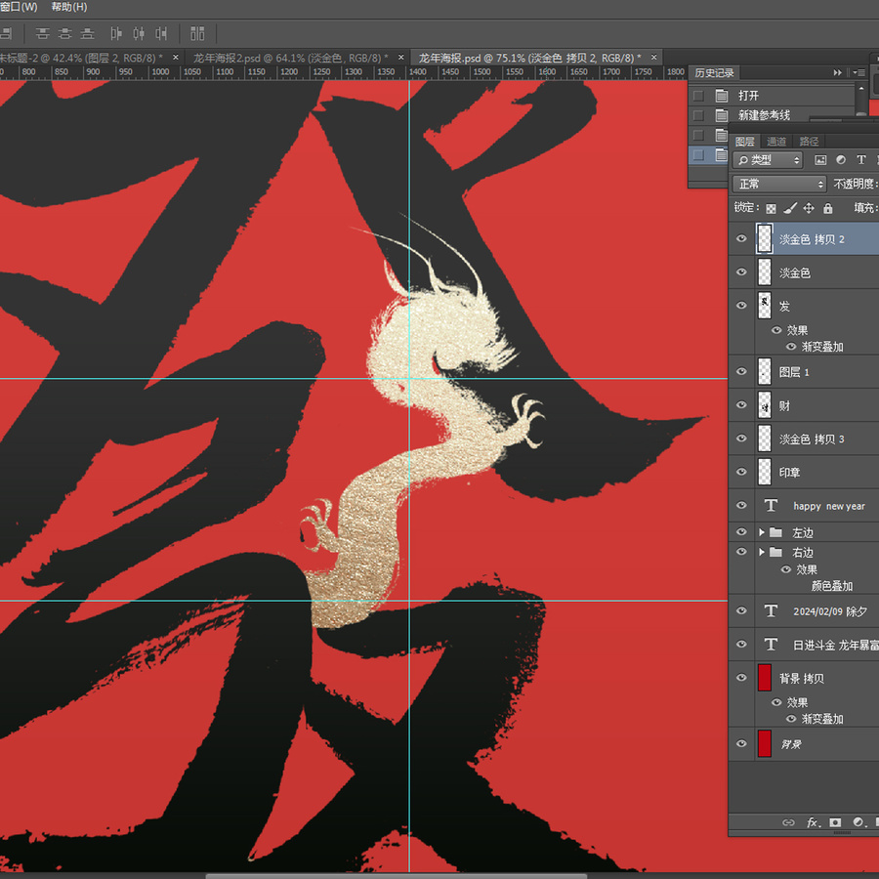Switch to the 路径 tab
The width and height of the screenshot is (879, 879).
[x=809, y=142]
